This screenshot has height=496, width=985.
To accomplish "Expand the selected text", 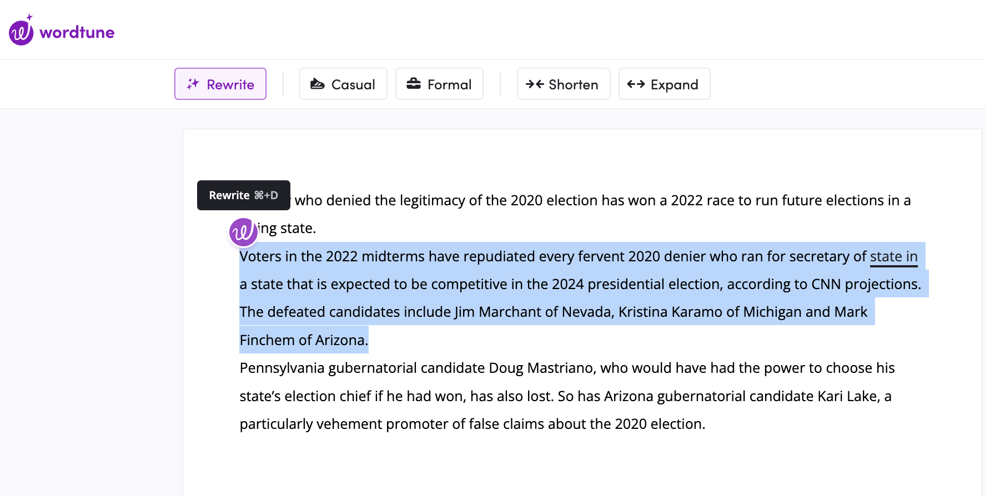I will 665,84.
